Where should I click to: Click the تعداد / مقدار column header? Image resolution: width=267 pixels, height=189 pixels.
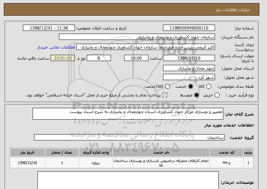[62, 152]
